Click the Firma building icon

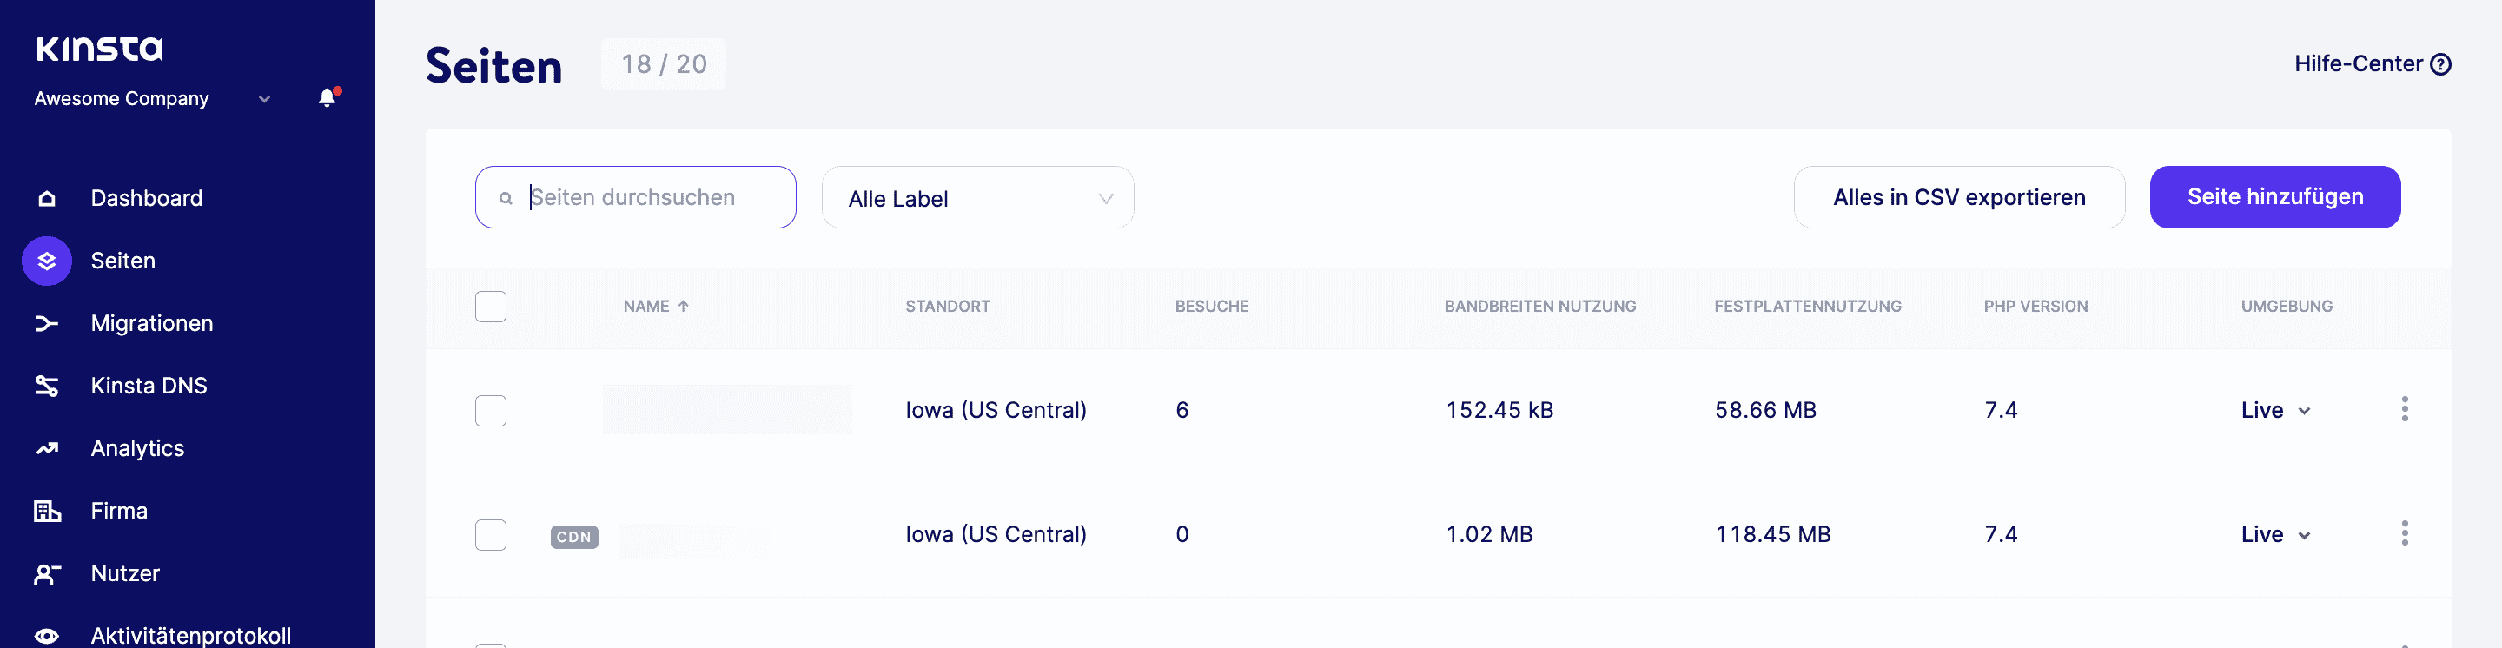pyautogui.click(x=47, y=511)
